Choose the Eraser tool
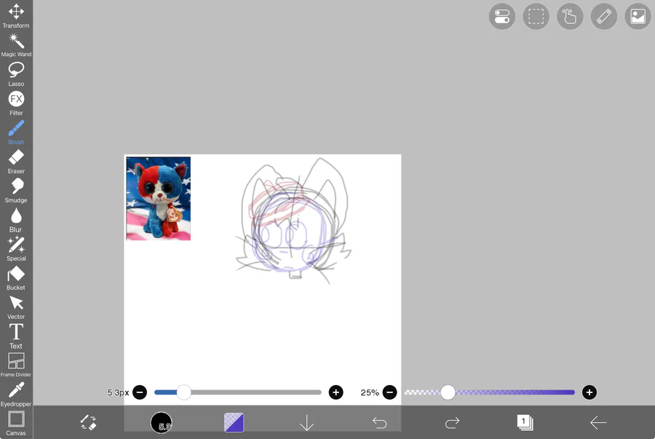The height and width of the screenshot is (439, 655). click(16, 162)
